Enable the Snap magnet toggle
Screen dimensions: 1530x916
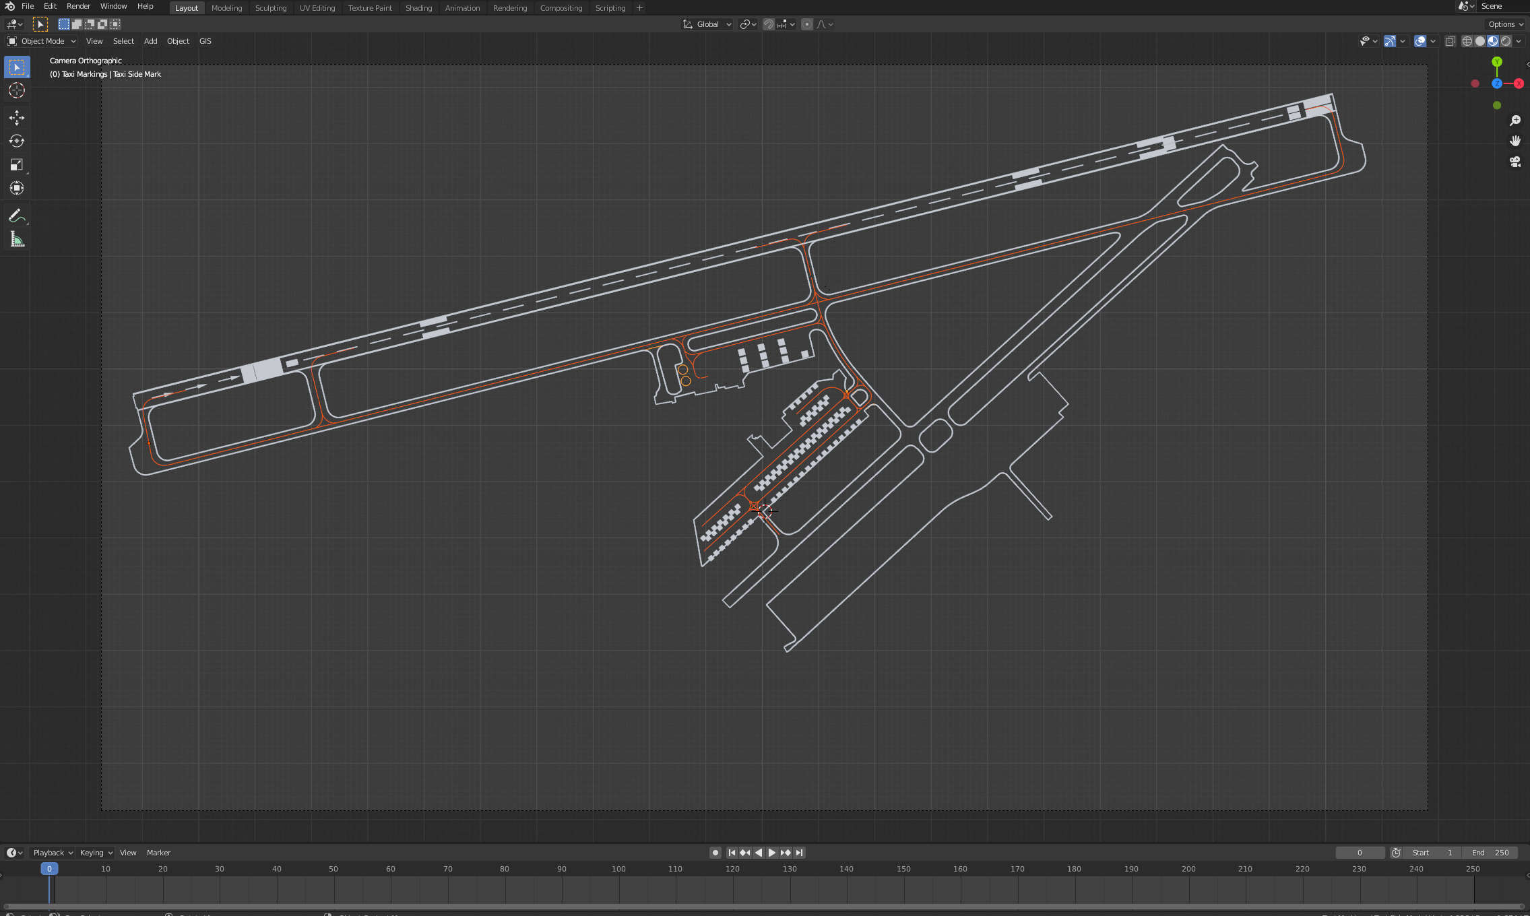pyautogui.click(x=769, y=24)
